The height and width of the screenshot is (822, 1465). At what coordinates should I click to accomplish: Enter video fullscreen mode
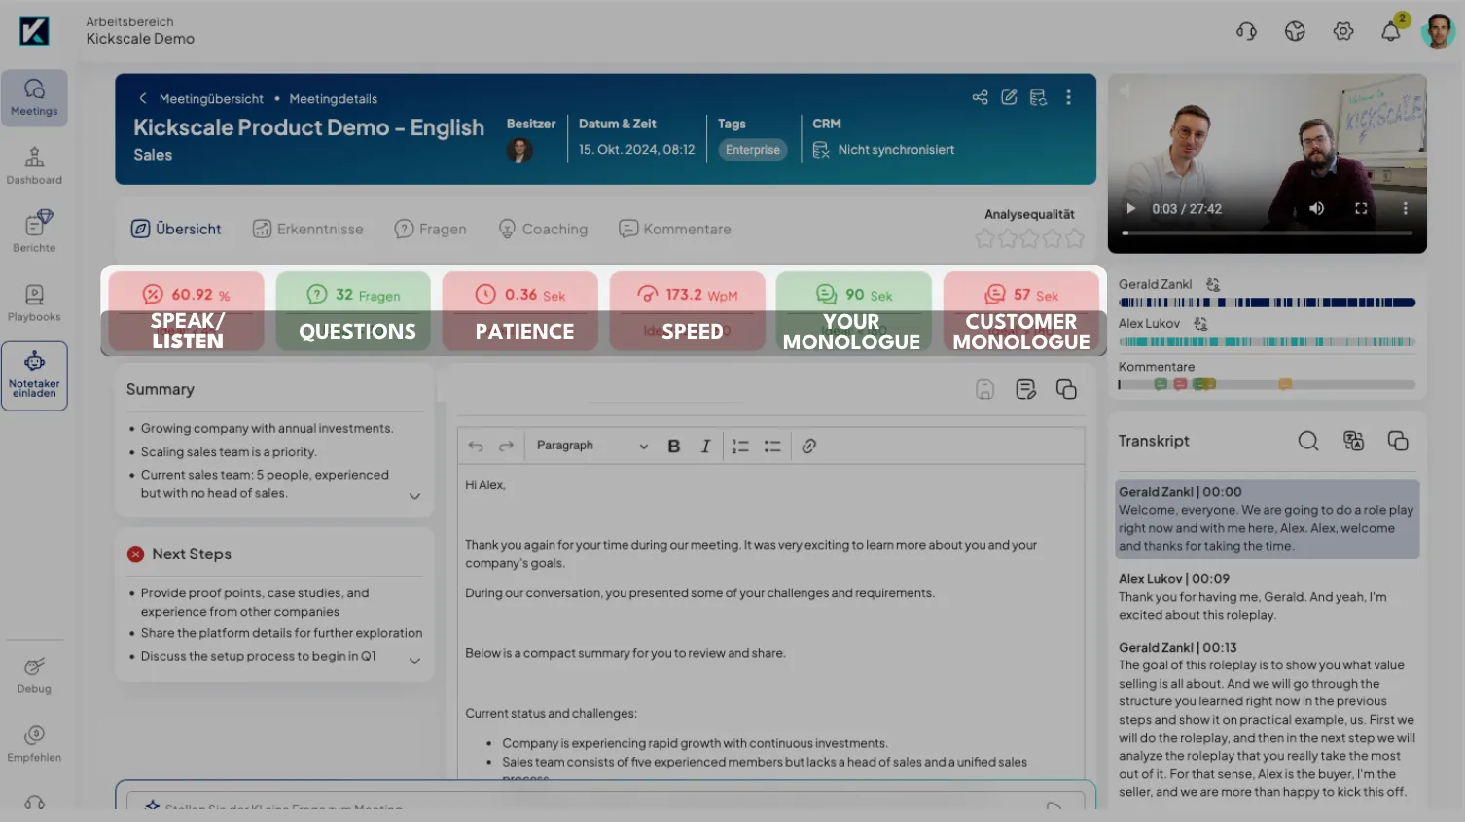tap(1361, 208)
